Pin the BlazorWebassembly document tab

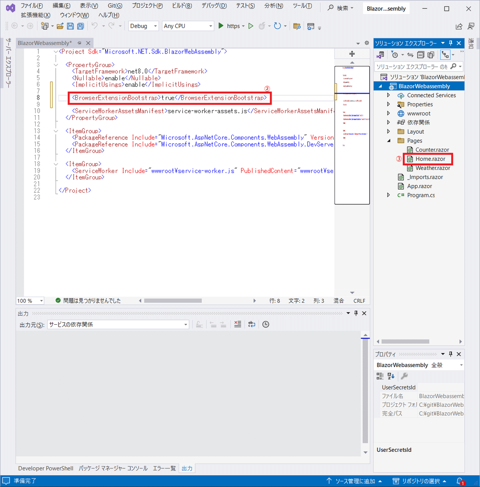pos(79,43)
